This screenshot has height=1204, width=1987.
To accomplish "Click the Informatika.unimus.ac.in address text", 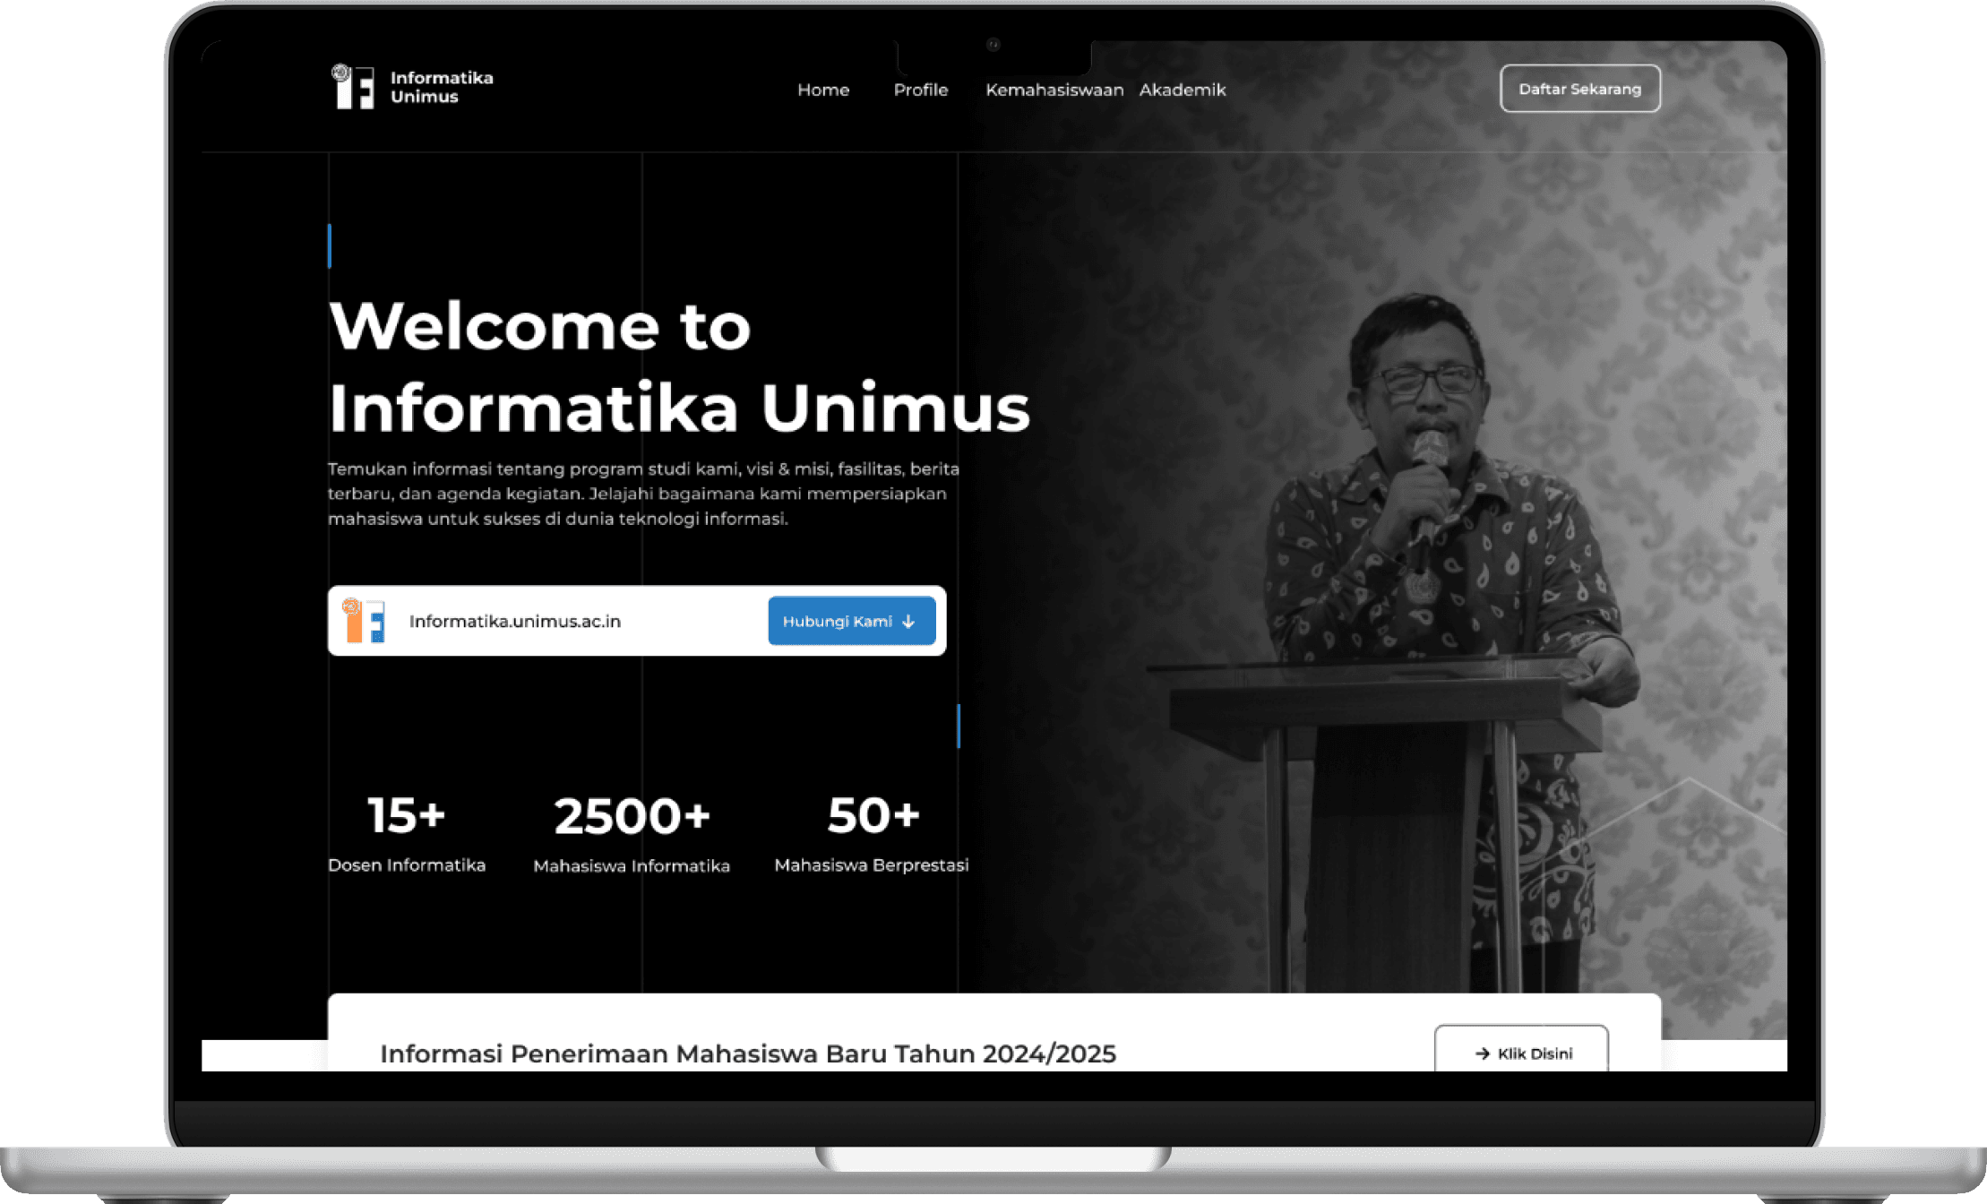I will click(514, 622).
